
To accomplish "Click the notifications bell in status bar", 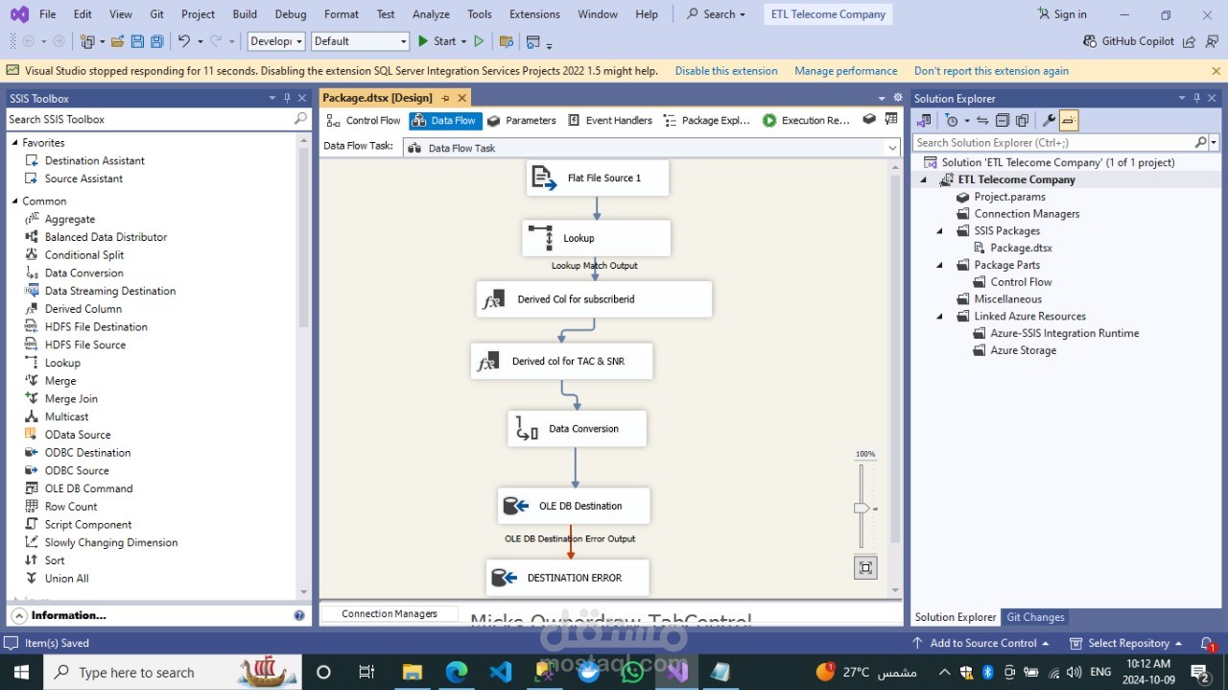I will point(1207,644).
